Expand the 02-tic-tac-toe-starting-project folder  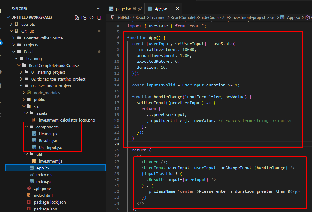pyautogui.click(x=21, y=79)
